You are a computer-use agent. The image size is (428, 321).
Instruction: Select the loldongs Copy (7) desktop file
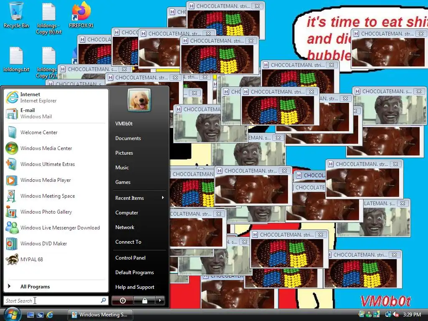coord(47,63)
